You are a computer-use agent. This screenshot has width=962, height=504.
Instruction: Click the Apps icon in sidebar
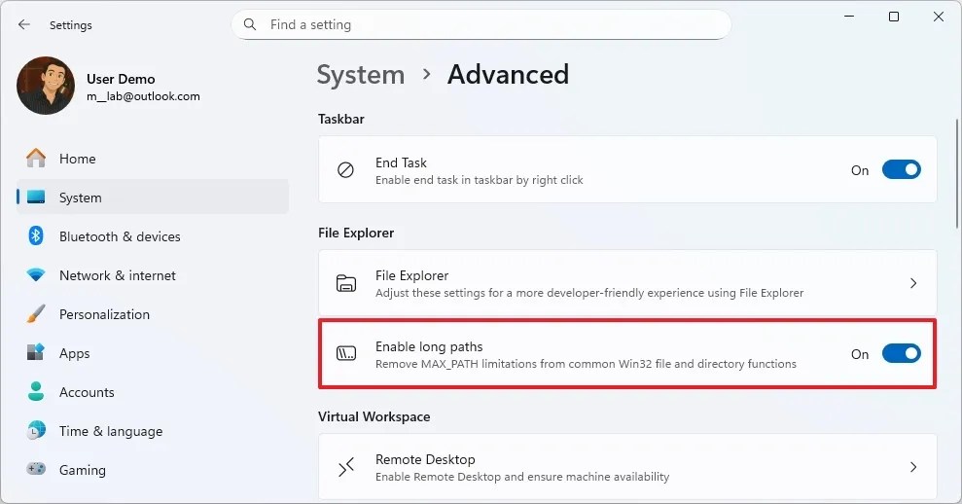36,352
